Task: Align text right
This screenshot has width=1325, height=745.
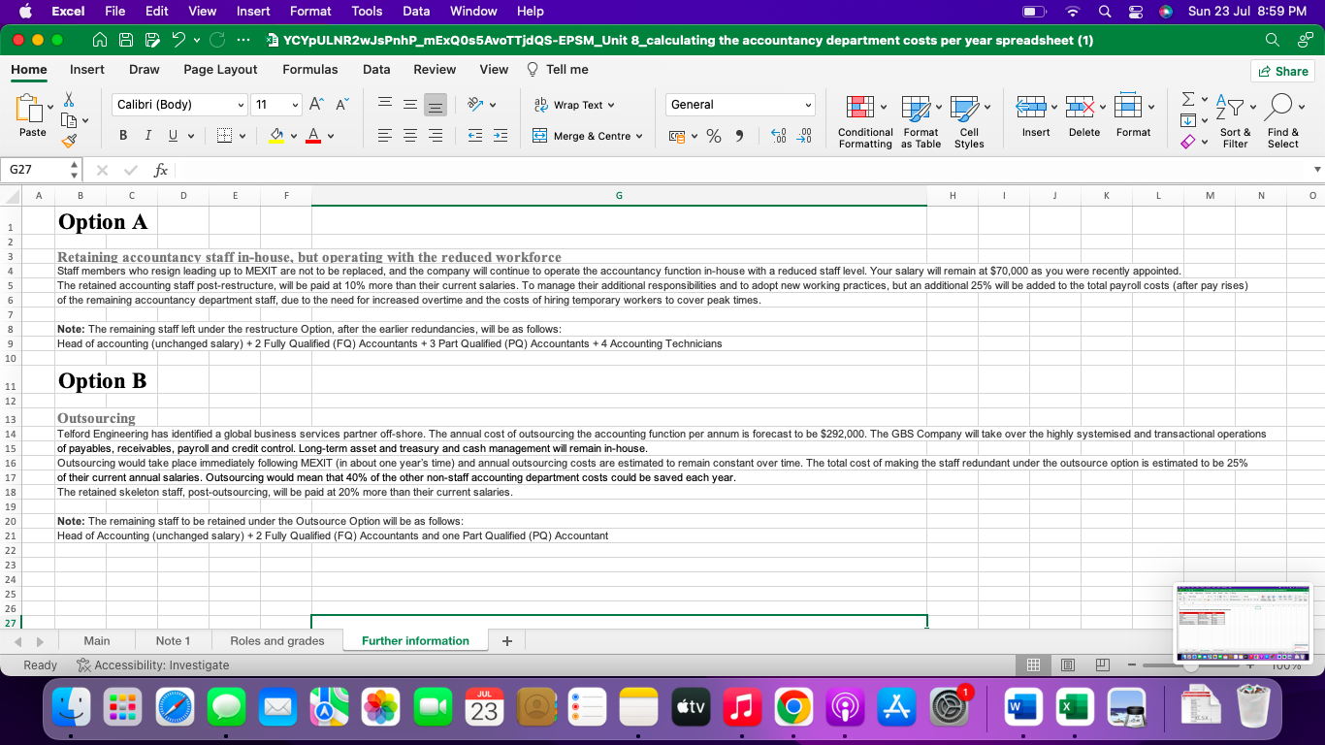Action: point(436,136)
